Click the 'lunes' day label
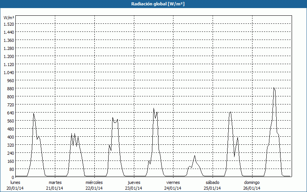Viewport: 307px width, 192px height. tap(15, 182)
